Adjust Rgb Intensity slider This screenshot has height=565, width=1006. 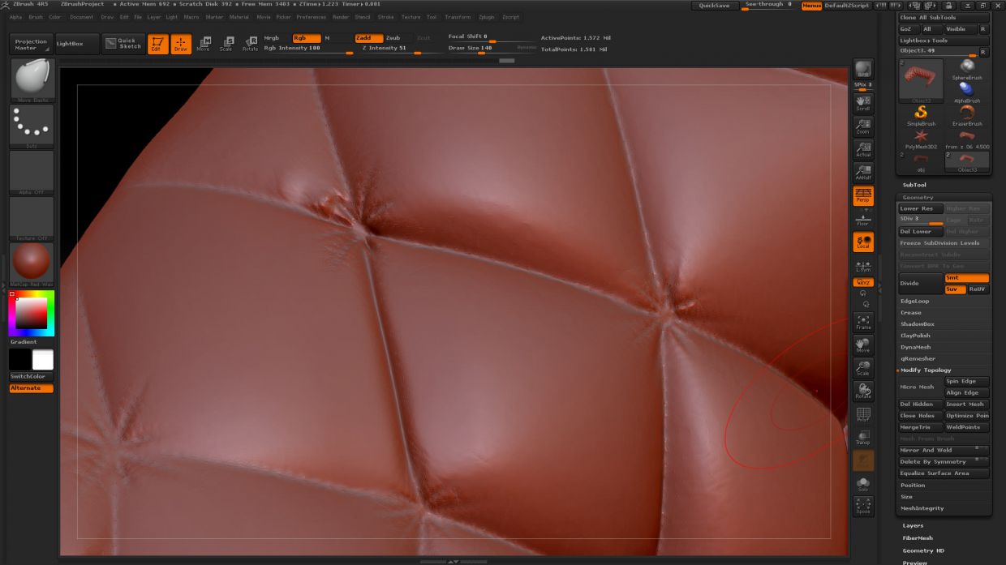pos(308,49)
